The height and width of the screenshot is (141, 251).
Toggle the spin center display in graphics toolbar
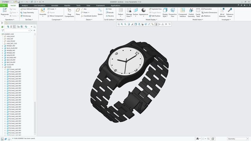160,24
